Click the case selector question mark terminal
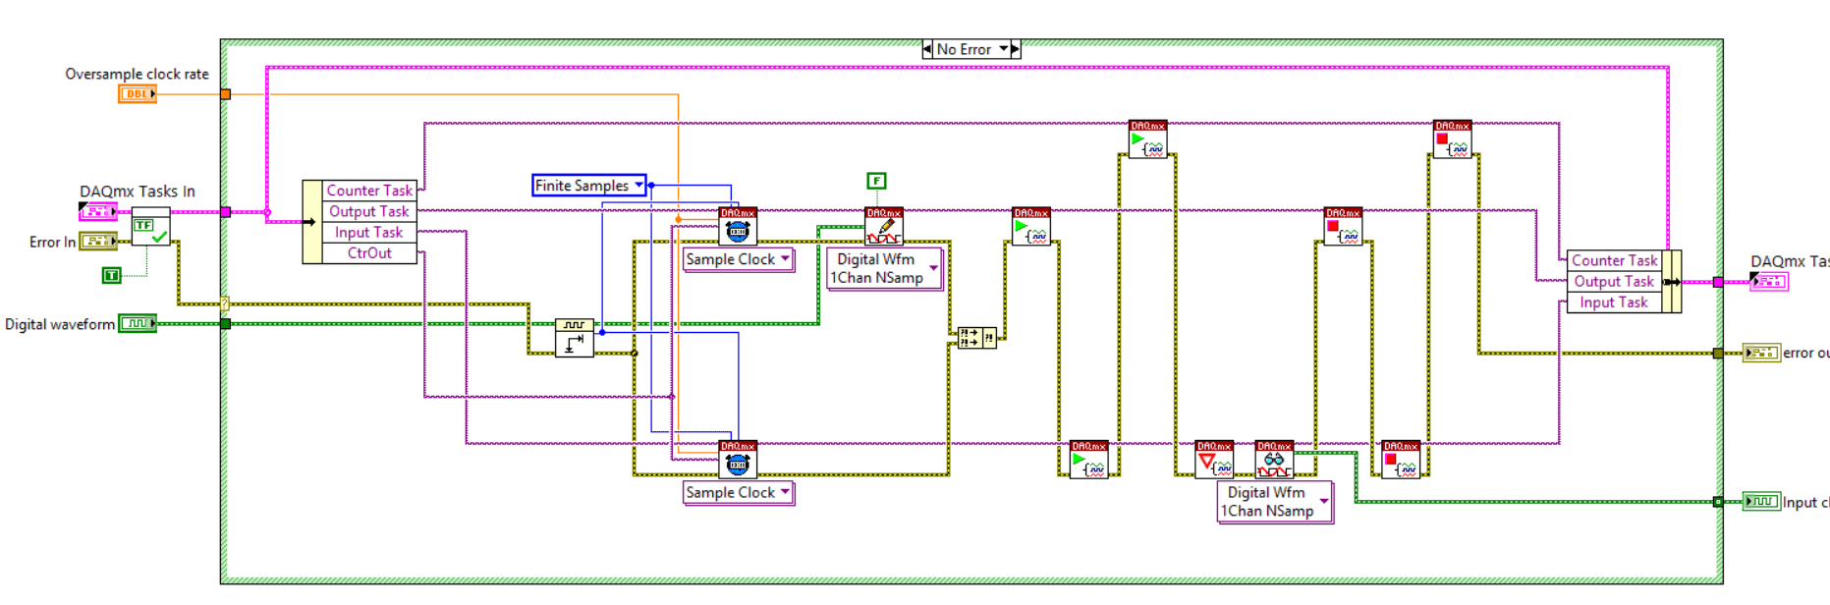The width and height of the screenshot is (1830, 605). coord(225,303)
